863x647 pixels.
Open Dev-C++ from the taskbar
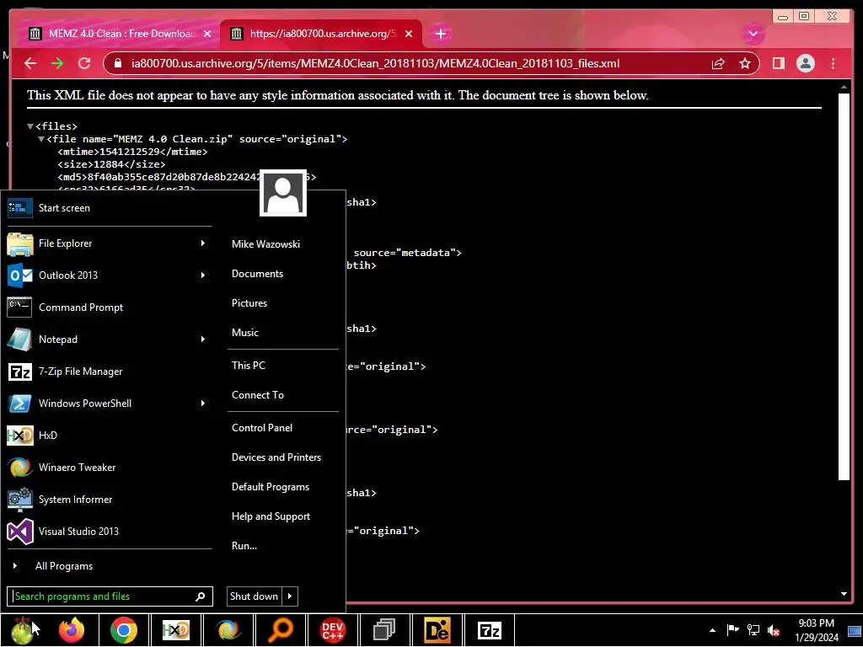click(x=332, y=630)
